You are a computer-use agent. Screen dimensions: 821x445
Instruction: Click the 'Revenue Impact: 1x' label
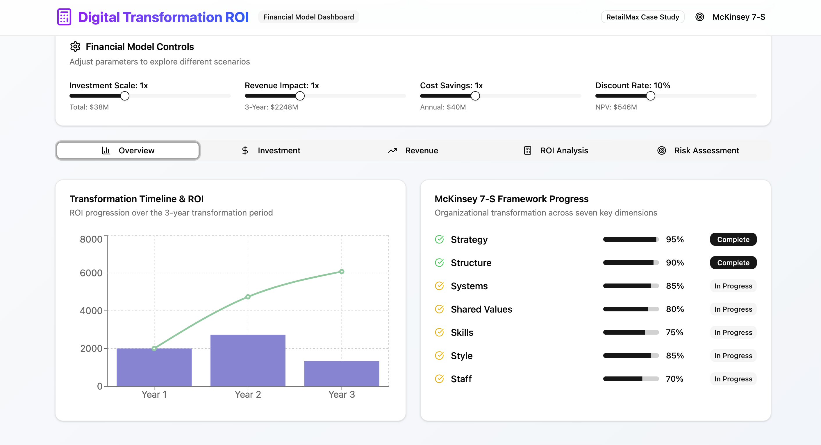point(282,85)
